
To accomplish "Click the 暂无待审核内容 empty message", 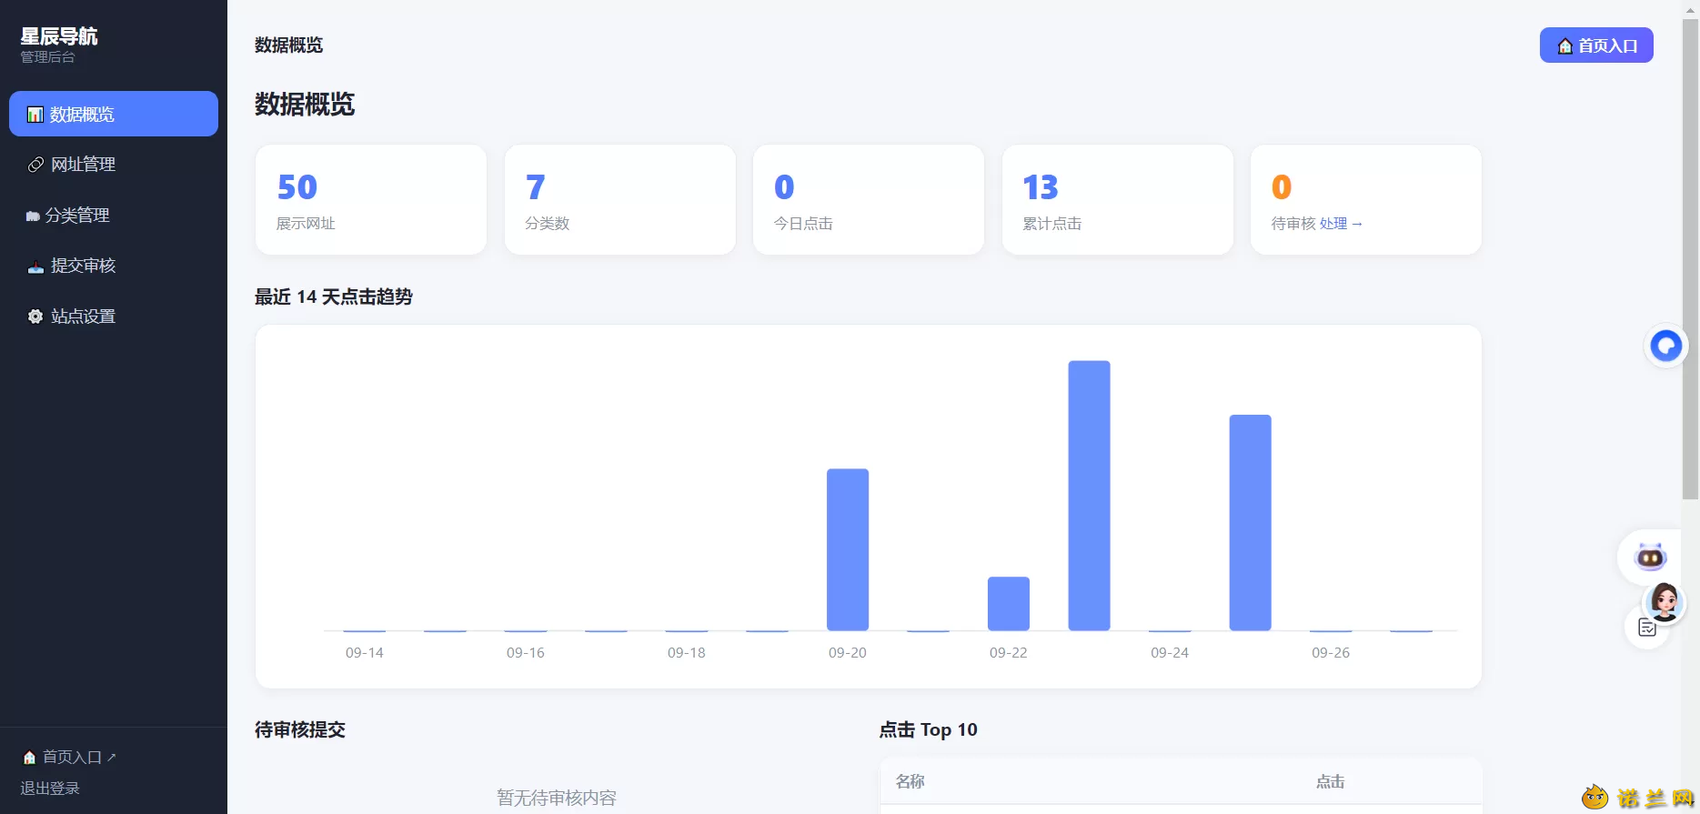I will (557, 798).
